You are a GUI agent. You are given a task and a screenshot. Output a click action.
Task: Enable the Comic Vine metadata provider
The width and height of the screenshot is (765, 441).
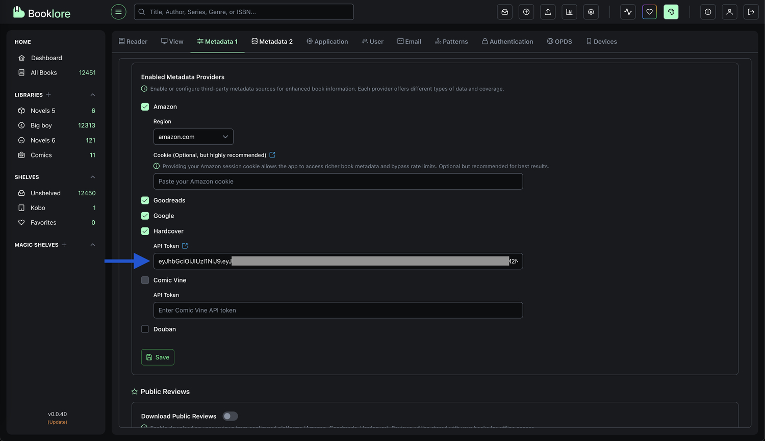145,280
